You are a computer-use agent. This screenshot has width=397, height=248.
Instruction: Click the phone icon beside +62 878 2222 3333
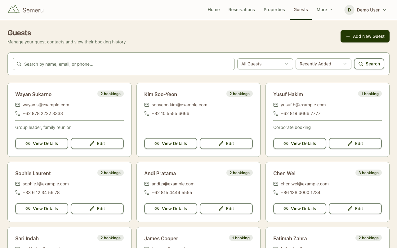coord(18,113)
